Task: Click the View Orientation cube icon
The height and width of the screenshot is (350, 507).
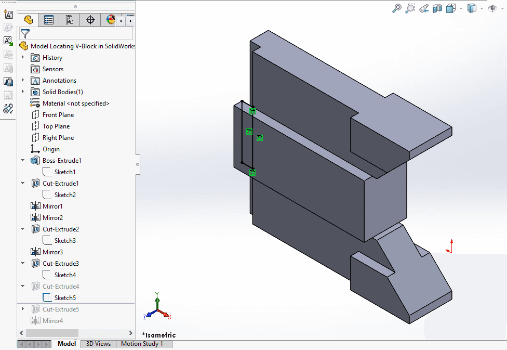Action: click(x=450, y=8)
